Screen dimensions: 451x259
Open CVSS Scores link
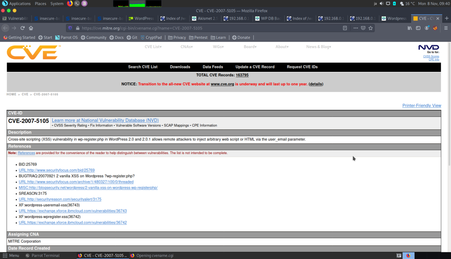tap(431, 56)
